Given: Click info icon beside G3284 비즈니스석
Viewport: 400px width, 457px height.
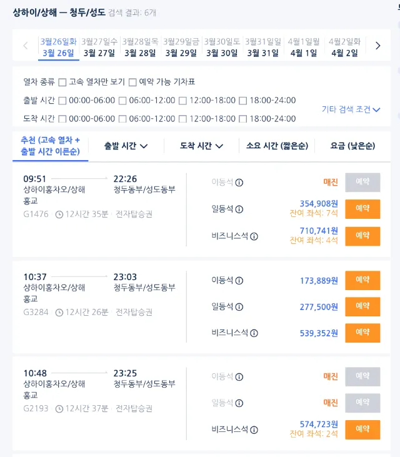Looking at the screenshot, I should tap(254, 333).
